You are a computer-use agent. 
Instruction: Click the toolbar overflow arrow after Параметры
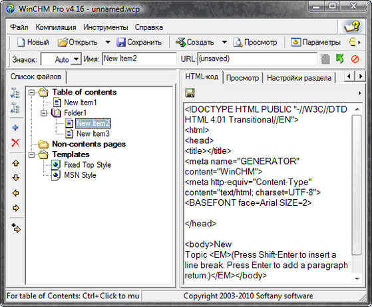(x=359, y=43)
